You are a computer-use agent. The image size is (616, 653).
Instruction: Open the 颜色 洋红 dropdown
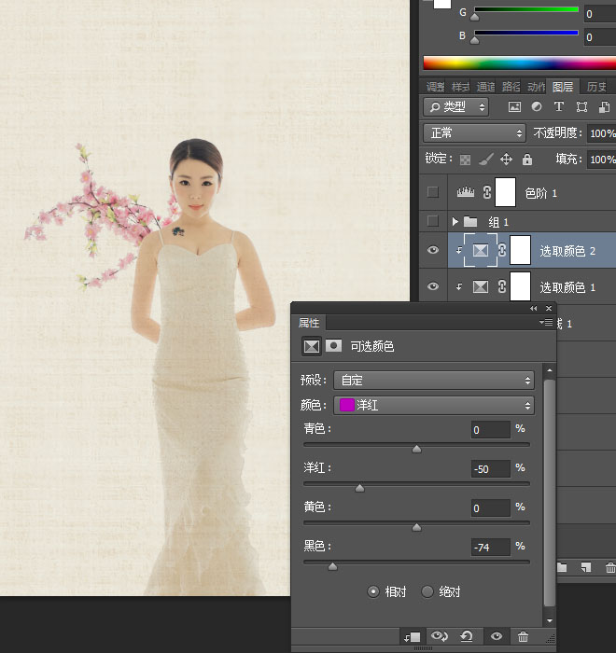tap(434, 405)
